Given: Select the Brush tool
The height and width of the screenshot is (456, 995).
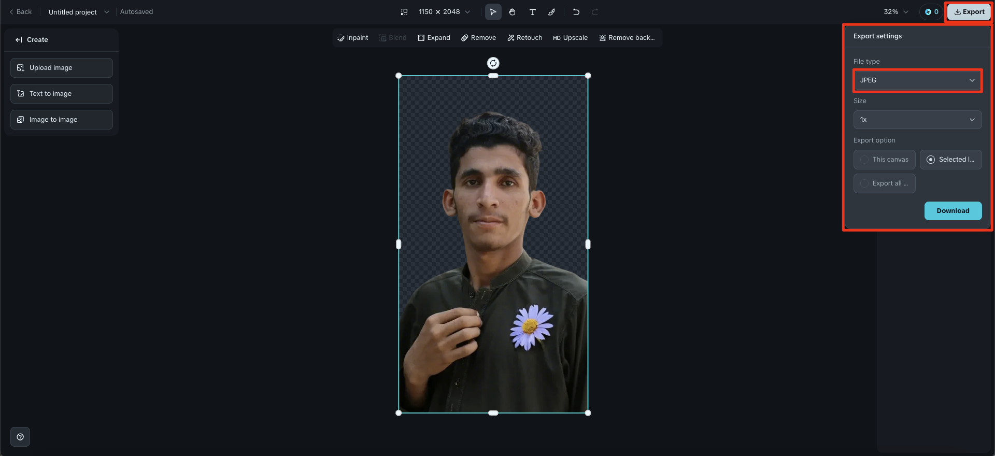Looking at the screenshot, I should [x=552, y=12].
